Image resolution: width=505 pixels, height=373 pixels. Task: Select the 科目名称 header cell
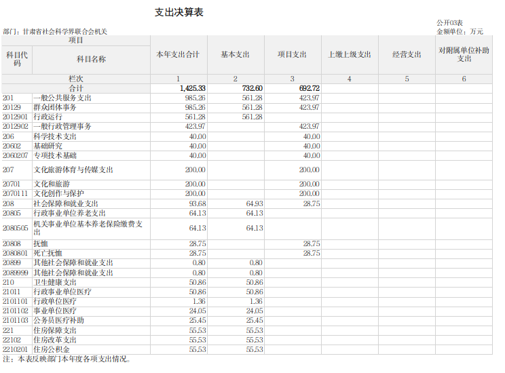pyautogui.click(x=91, y=59)
